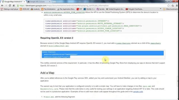Open the Making a mp3 player bookmark

10,9
